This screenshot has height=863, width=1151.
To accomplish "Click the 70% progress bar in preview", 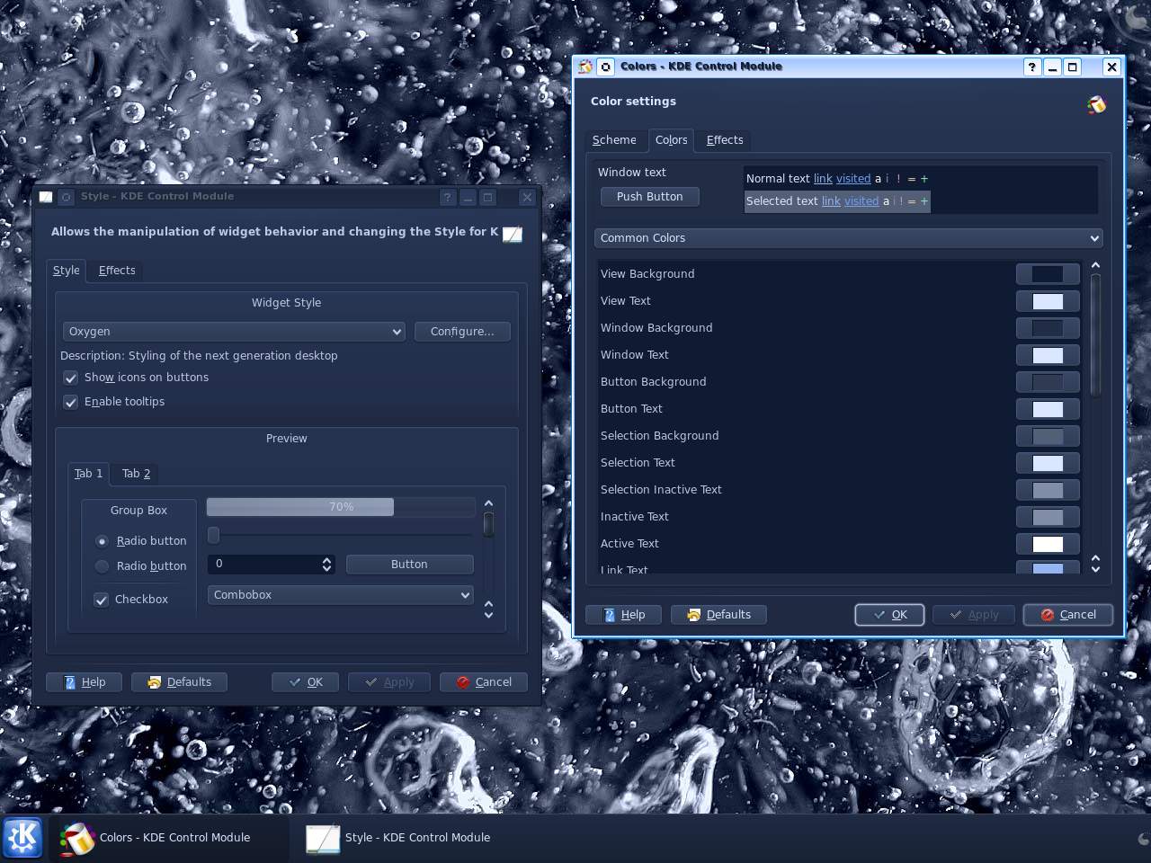I will click(341, 507).
